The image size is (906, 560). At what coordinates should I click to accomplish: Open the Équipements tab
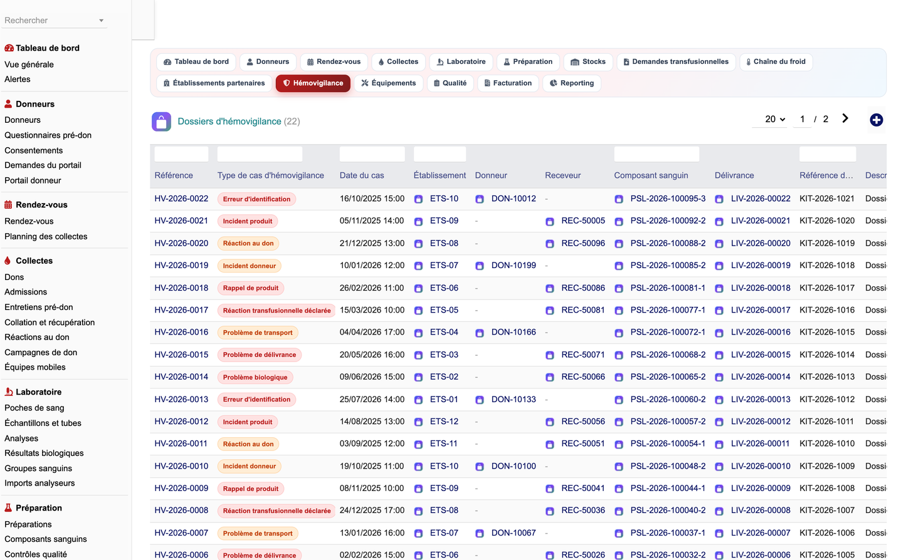[x=388, y=83]
